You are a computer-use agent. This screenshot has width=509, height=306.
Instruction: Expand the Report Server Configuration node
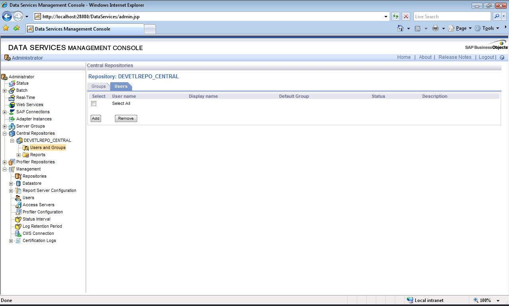[x=11, y=191]
